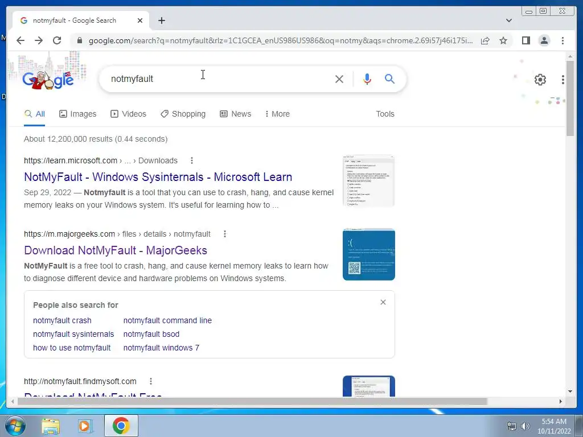Expand the More search categories
583x437 pixels.
(277, 114)
